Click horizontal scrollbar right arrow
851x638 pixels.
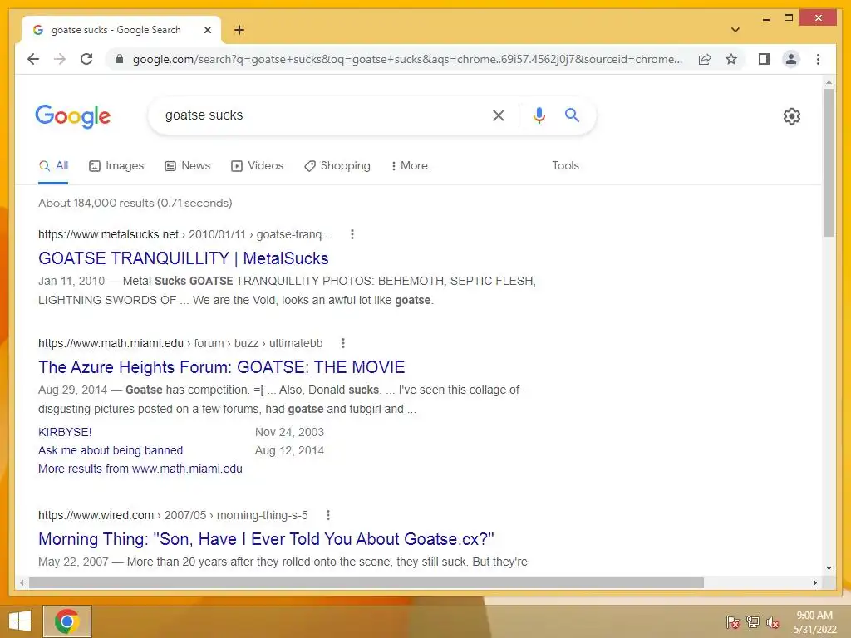815,582
